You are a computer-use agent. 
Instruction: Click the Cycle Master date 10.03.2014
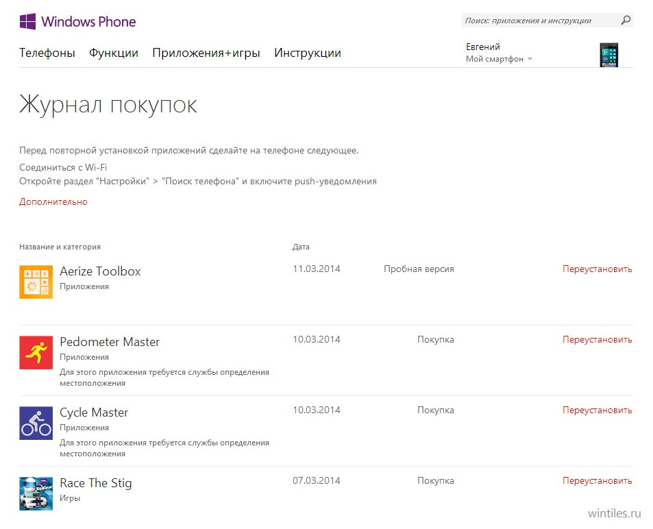(x=317, y=410)
